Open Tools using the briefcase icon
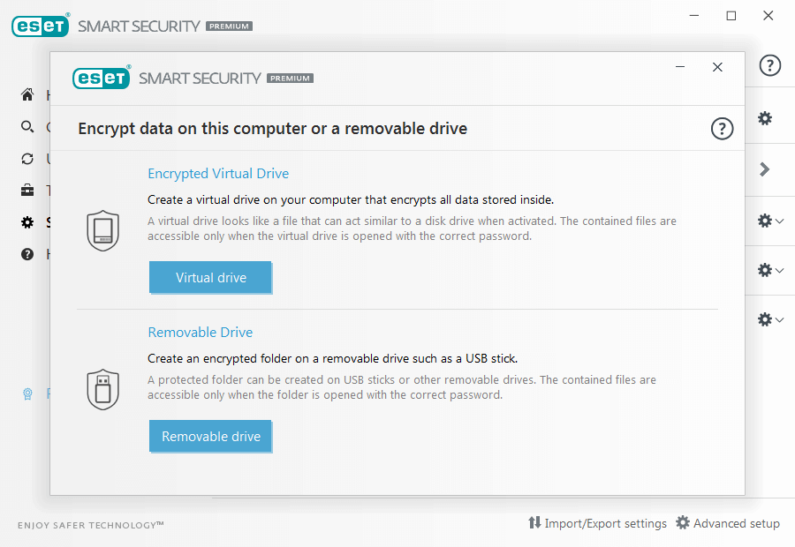This screenshot has width=795, height=547. pos(26,190)
